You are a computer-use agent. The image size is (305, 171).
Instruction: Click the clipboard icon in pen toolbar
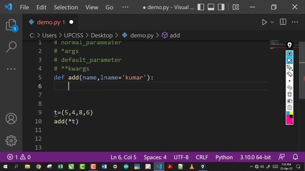coord(289,107)
